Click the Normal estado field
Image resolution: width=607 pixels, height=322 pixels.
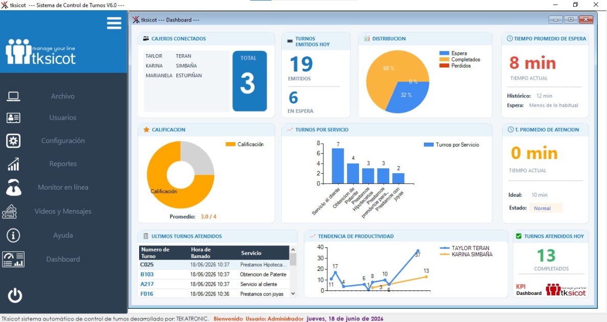point(546,208)
